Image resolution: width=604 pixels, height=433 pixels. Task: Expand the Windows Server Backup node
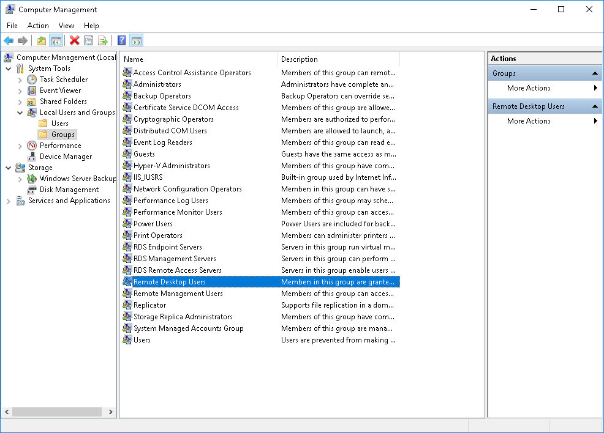[x=20, y=179]
